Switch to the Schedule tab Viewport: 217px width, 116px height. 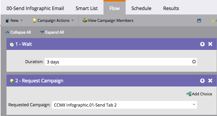coord(141,8)
